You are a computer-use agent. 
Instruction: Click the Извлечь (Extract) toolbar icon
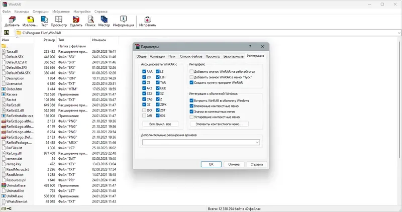[x=30, y=19]
